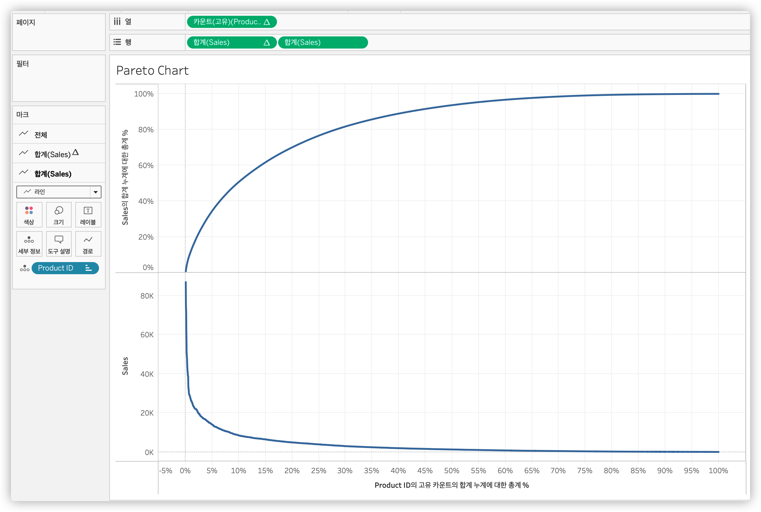Click the 경로 (Path) mark button
This screenshot has width=761, height=512.
click(88, 244)
